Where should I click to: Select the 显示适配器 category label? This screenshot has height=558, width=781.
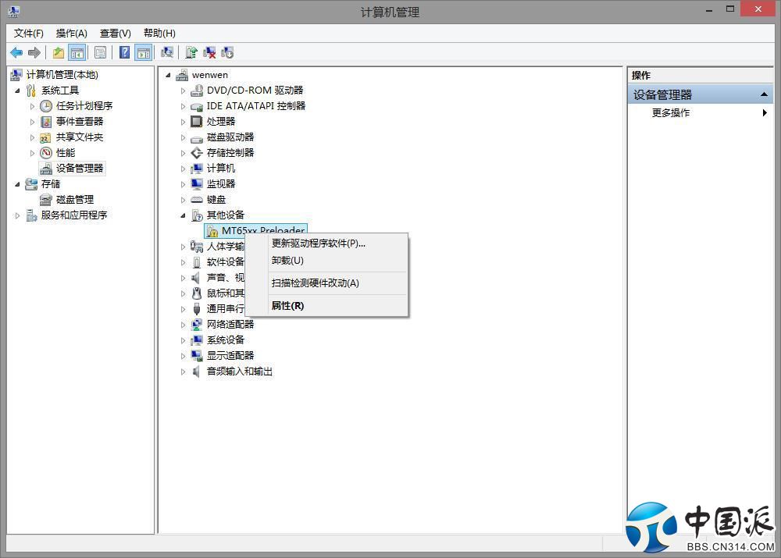coord(230,355)
